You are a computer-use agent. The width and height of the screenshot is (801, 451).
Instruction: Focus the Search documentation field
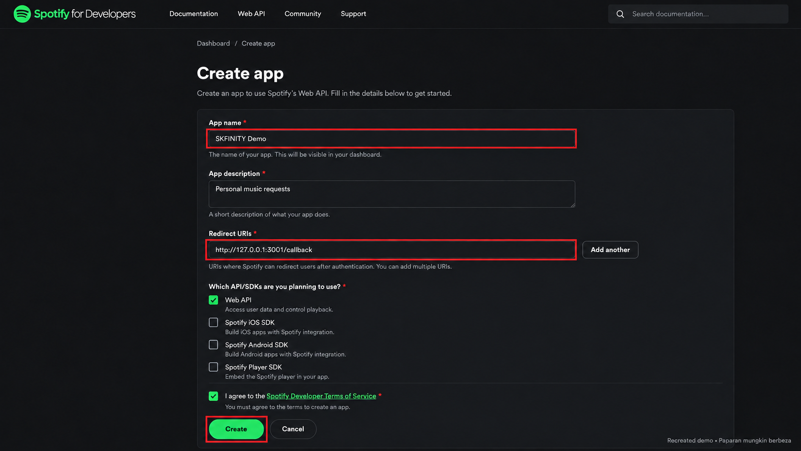(x=698, y=14)
